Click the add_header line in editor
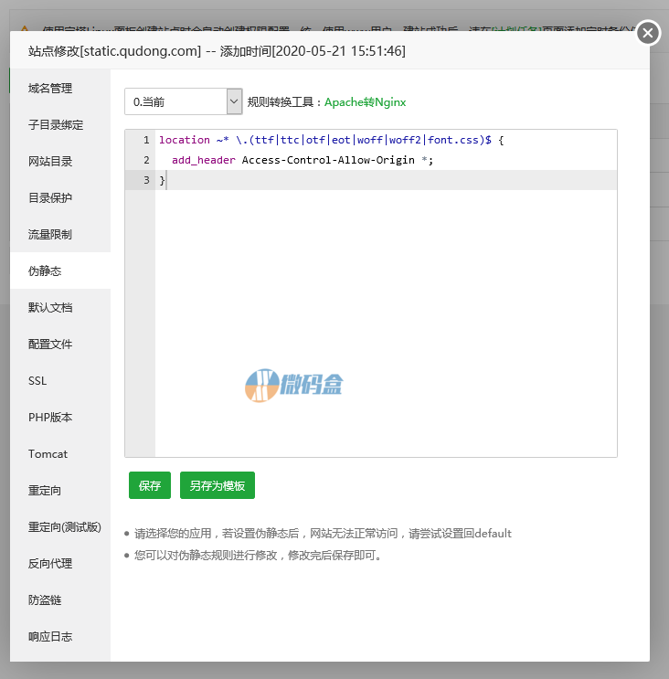 pos(303,160)
